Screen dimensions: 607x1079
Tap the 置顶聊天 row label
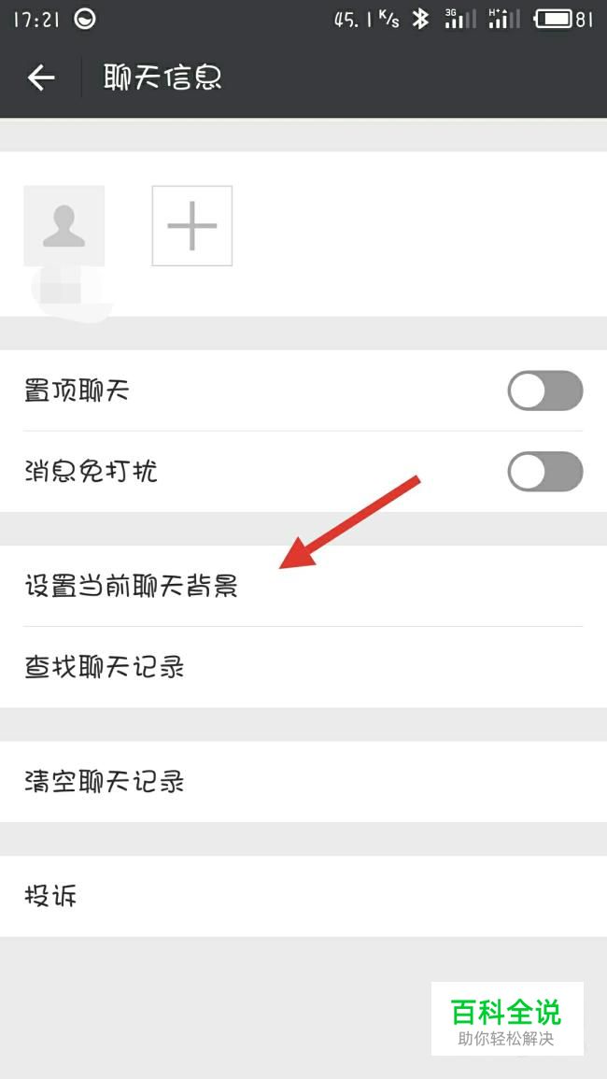(78, 391)
